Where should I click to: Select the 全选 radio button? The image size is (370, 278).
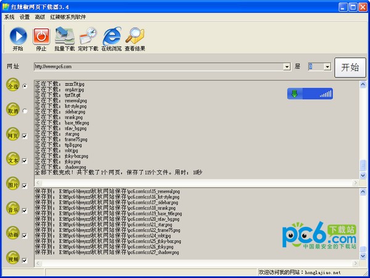coord(25,86)
